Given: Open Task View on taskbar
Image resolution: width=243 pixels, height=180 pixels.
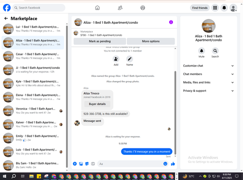Looking at the screenshot, I should [x=23, y=176].
